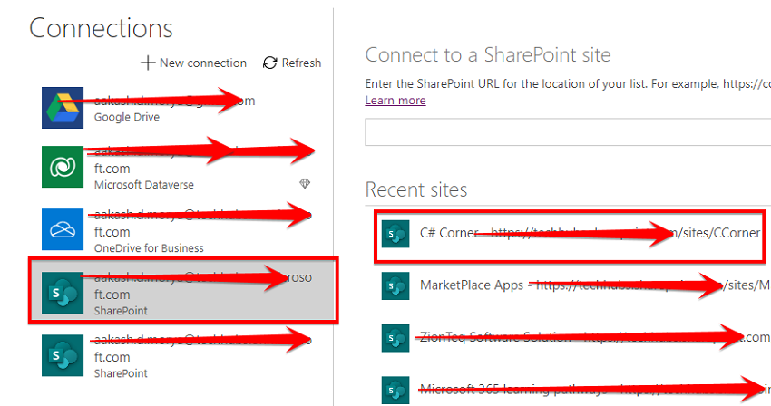The image size is (771, 406).
Task: Choose the ZionTeq Software Solution site
Action: 576,338
